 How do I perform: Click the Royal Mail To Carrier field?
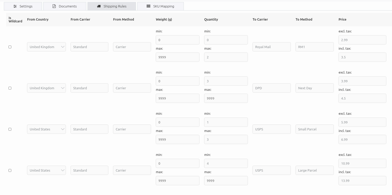(272, 47)
